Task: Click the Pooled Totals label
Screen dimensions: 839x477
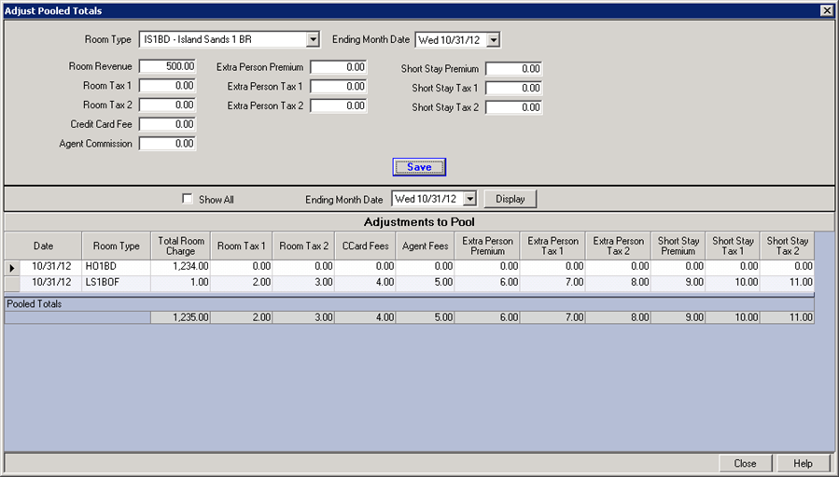Action: tap(35, 304)
